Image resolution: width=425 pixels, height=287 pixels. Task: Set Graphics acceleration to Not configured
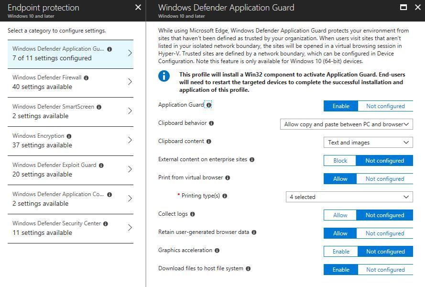[385, 252]
